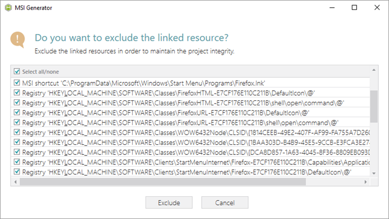Click the horizontal scrollbar left arrow
This screenshot has width=389, height=219.
coord(16,182)
